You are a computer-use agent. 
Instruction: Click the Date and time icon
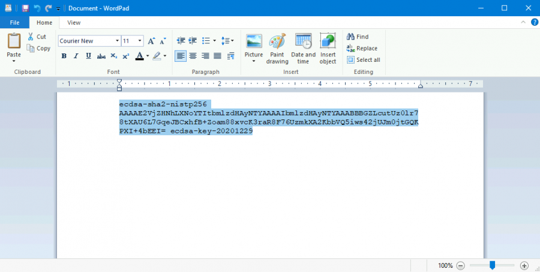303,42
